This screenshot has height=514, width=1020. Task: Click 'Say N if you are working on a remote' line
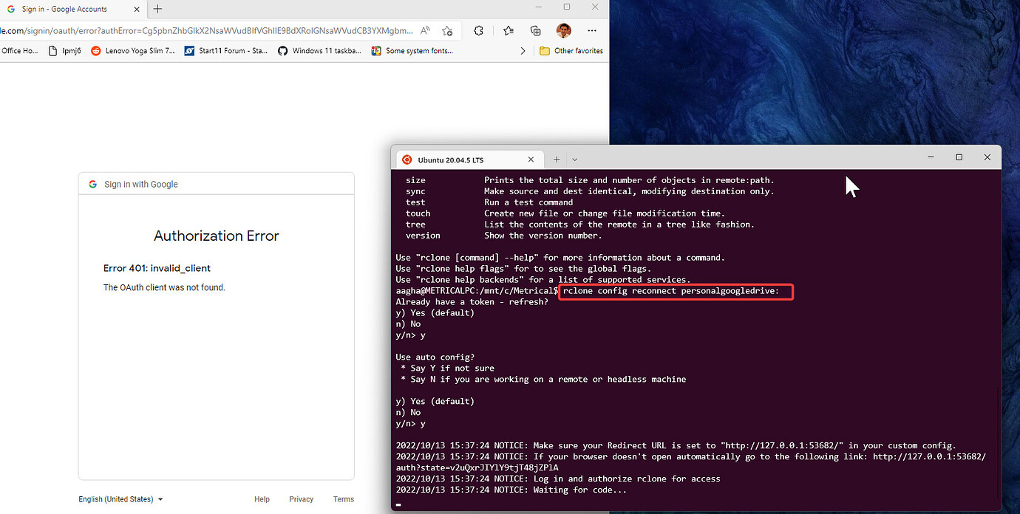click(543, 380)
